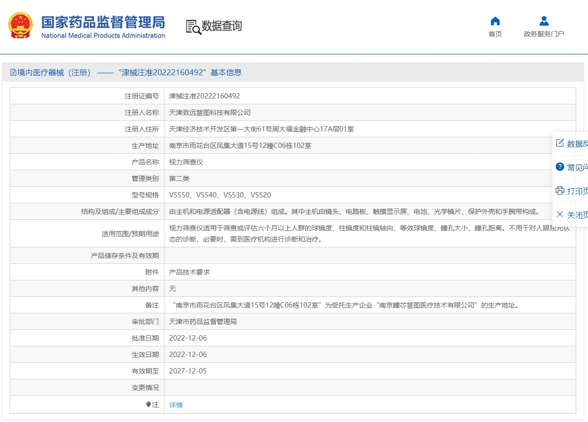
Task: Click the expiry date 2027-12-05 cell
Action: pyautogui.click(x=188, y=371)
